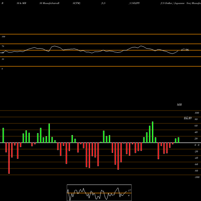The height and width of the screenshot is (201, 201).
Task: Click the -80 label on the MR axis
Action: [196, 171]
